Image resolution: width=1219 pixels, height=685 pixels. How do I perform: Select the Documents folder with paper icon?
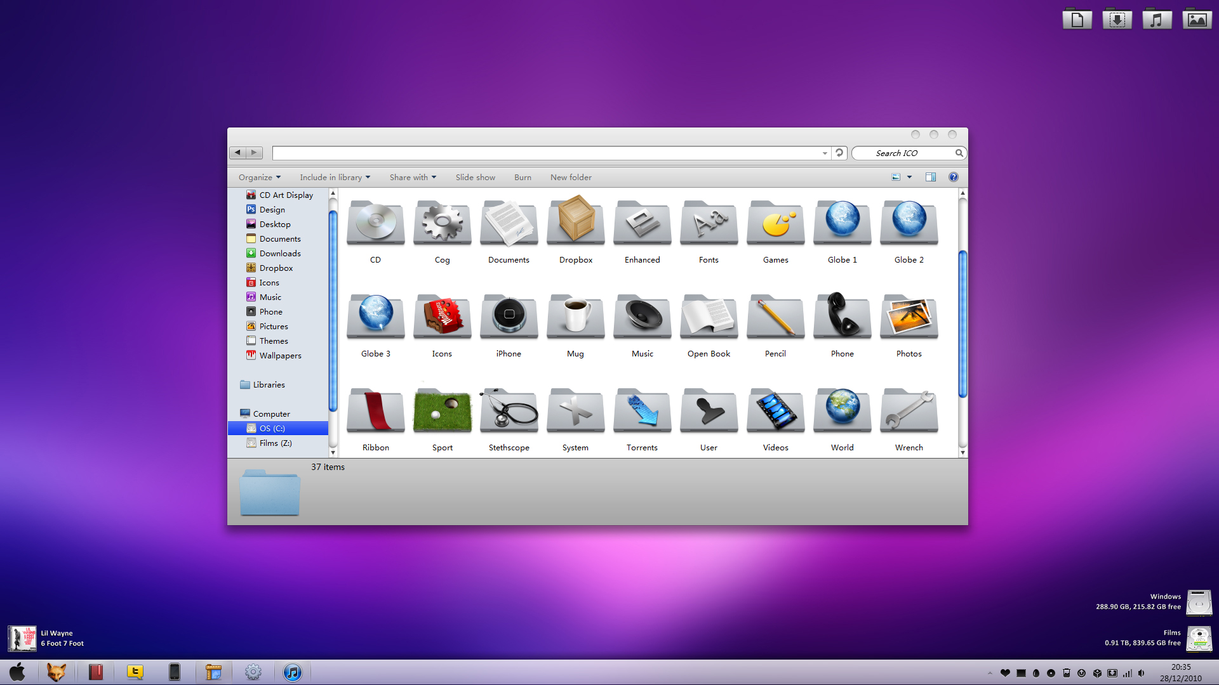click(509, 223)
